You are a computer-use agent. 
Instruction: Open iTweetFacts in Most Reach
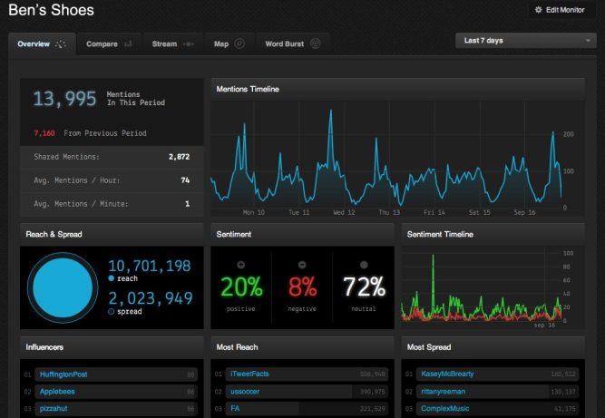249,374
